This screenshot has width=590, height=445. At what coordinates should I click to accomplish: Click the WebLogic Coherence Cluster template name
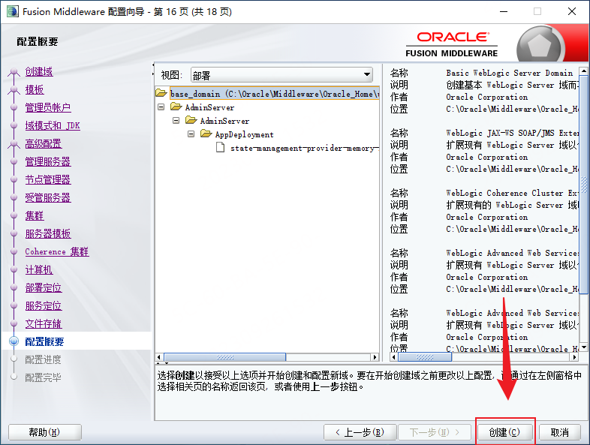[512, 194]
